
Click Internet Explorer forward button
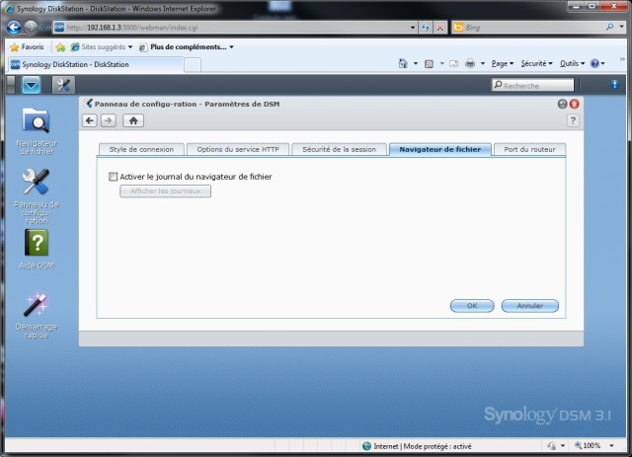(x=31, y=28)
